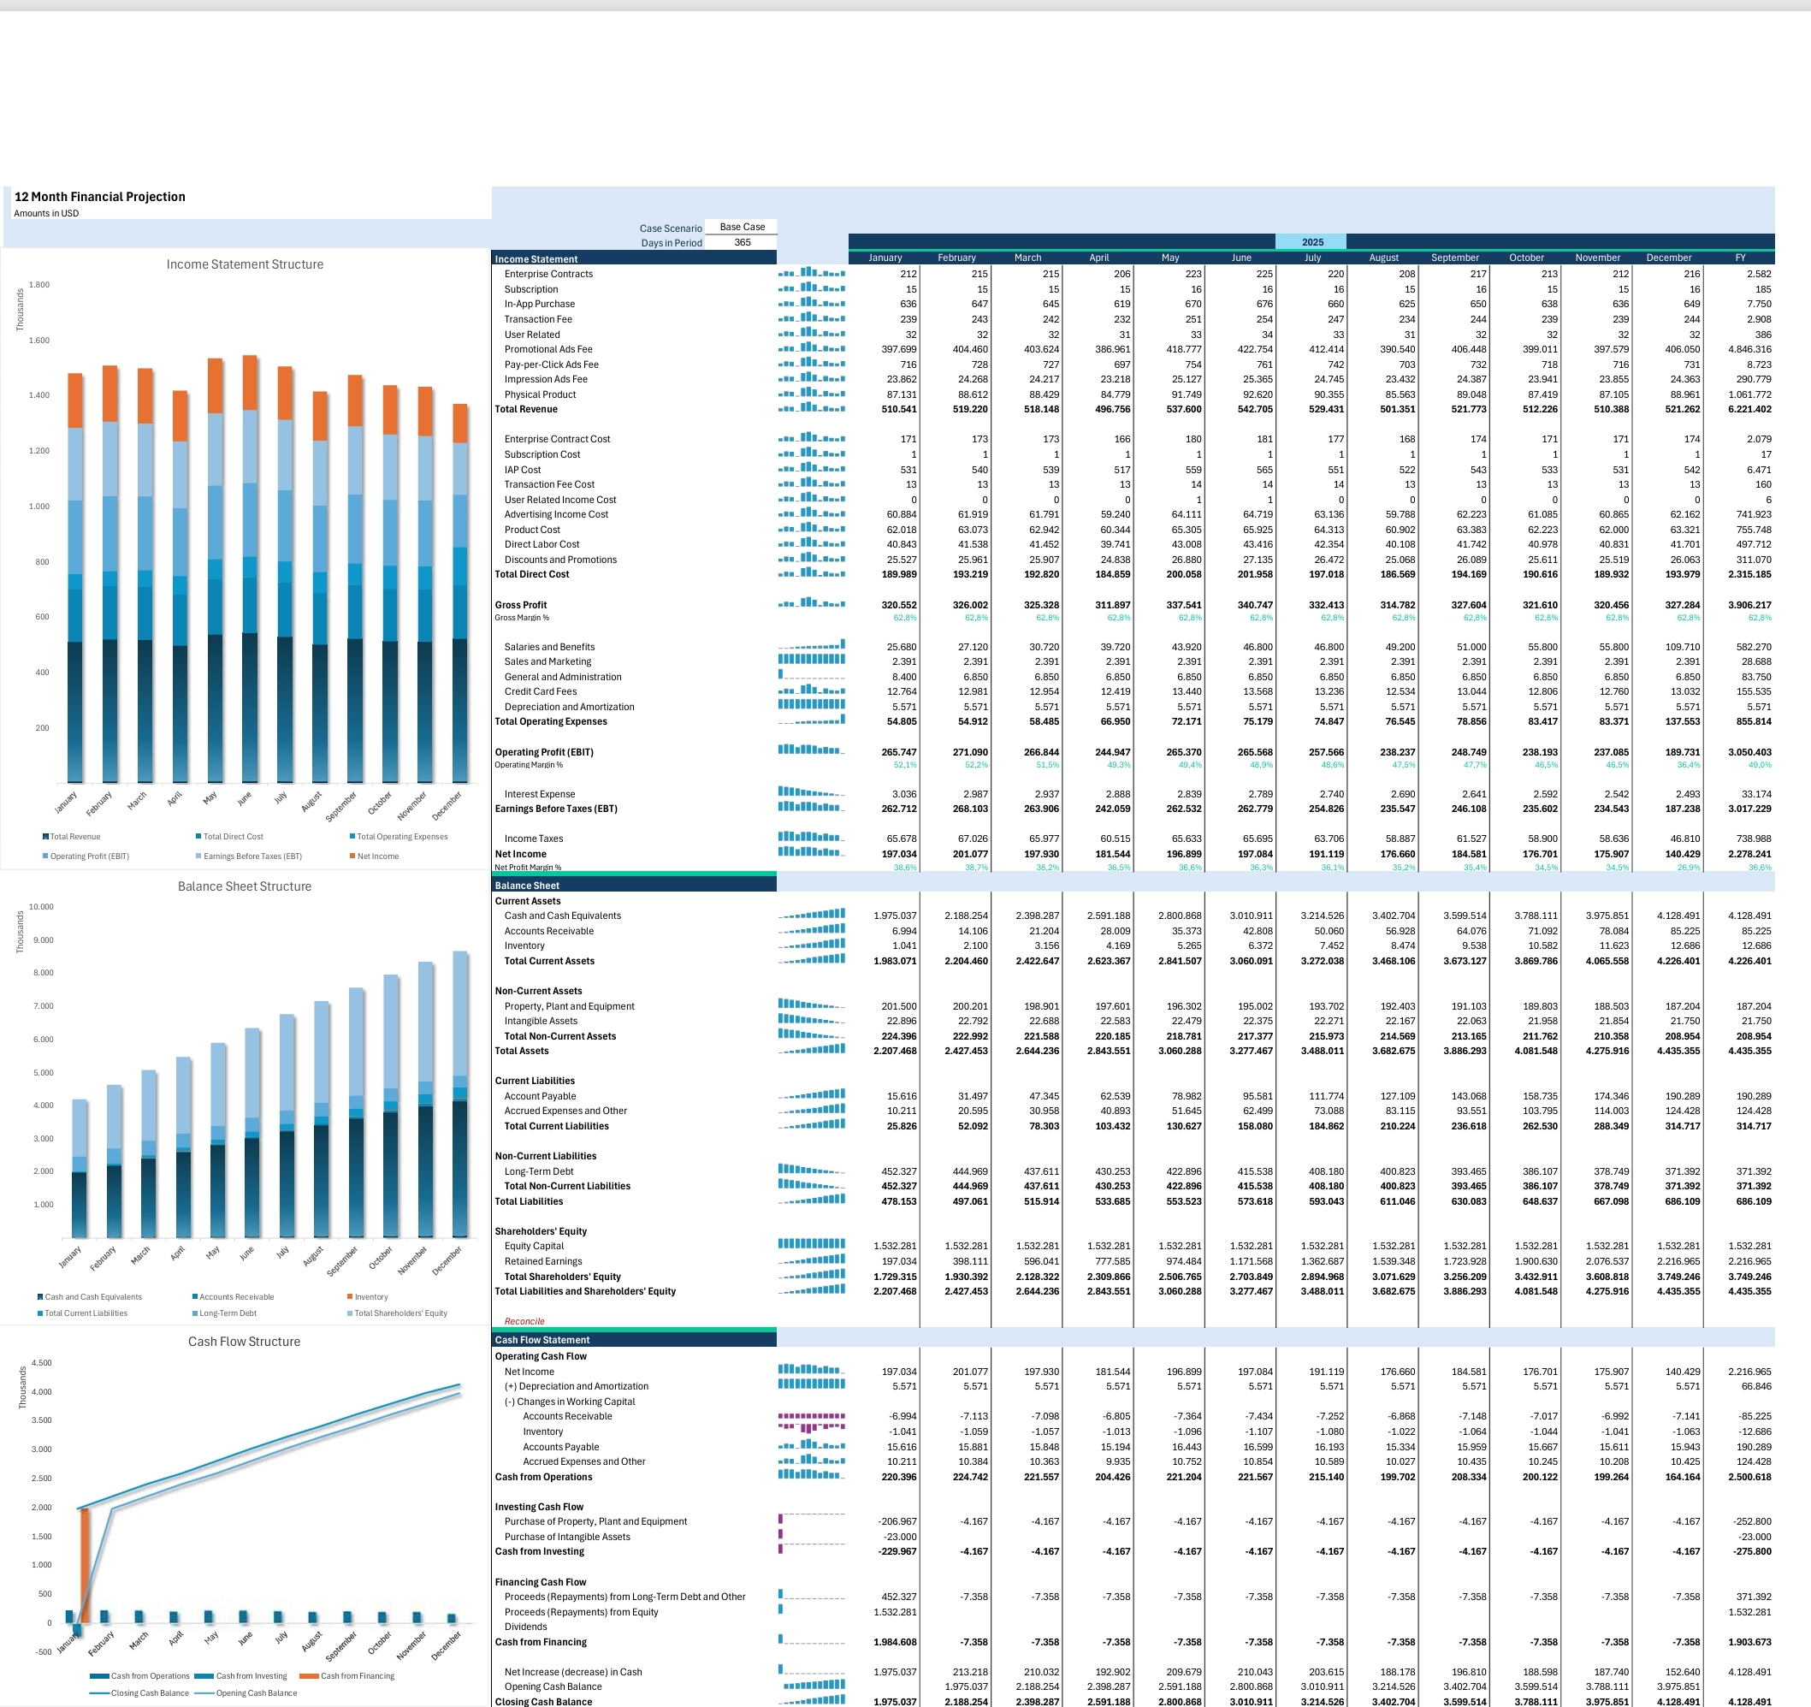This screenshot has height=1707, width=1811.
Task: Select the Accounts Receivable purple cash flow sparkline
Action: 812,1416
